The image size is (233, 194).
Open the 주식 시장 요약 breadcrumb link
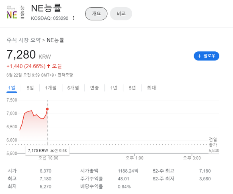pos(23,40)
